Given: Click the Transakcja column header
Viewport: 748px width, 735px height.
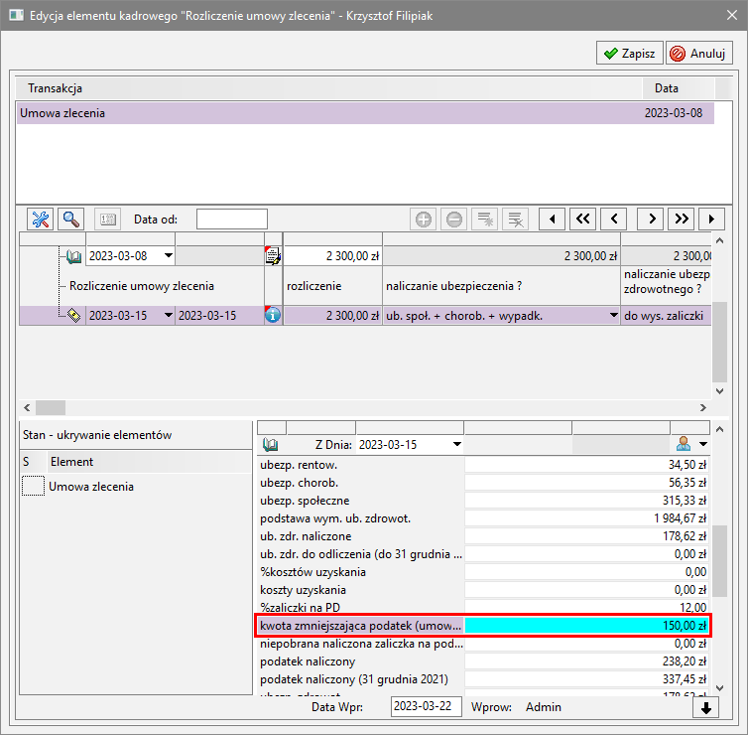Looking at the screenshot, I should click(328, 88).
